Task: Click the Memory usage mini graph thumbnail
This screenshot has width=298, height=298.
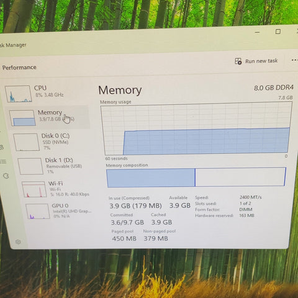Action: (x=22, y=118)
